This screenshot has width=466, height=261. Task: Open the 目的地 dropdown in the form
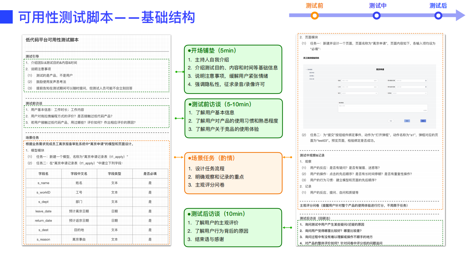tap(426, 93)
